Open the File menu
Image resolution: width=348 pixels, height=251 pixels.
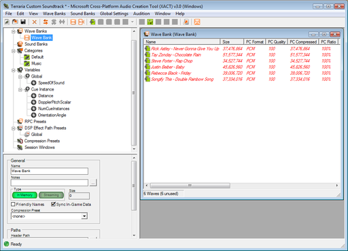pos(9,14)
